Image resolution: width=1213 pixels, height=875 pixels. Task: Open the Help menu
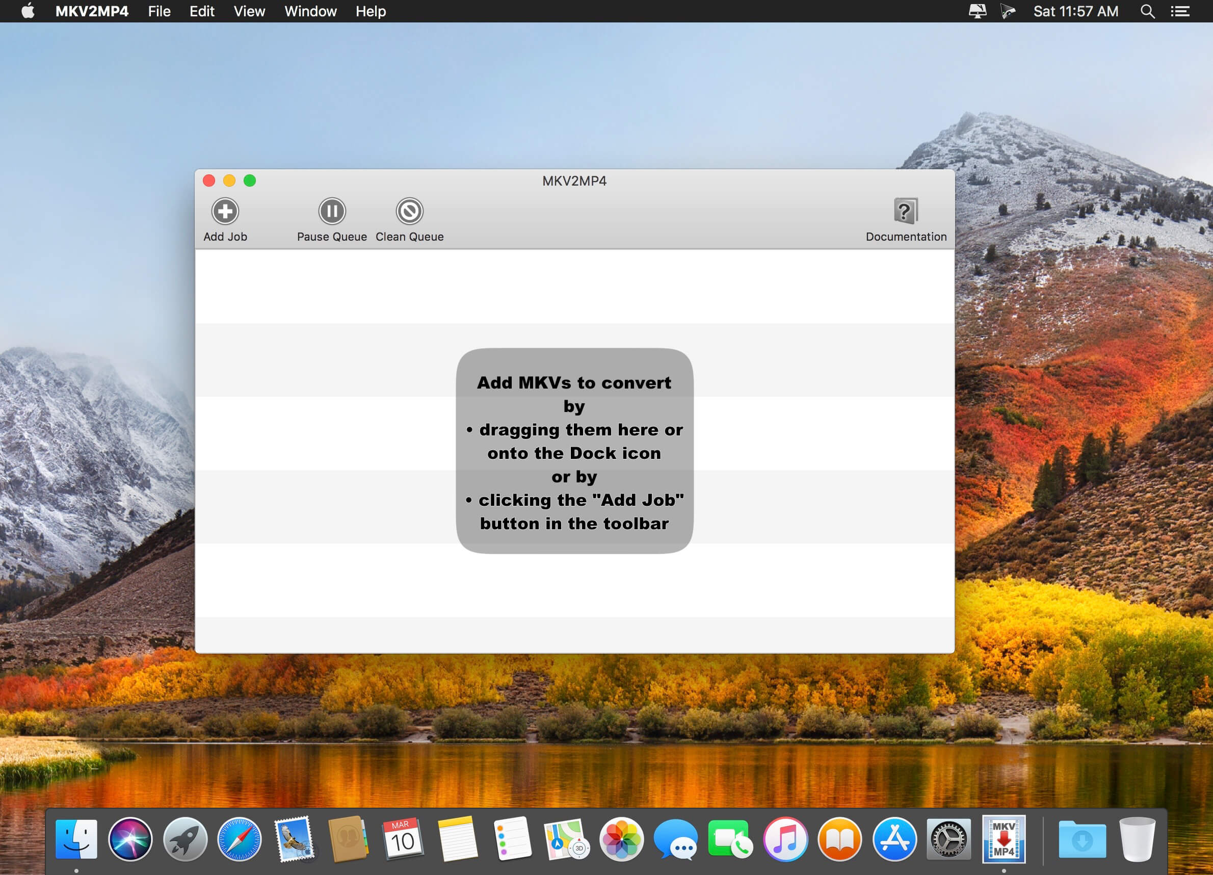tap(370, 11)
